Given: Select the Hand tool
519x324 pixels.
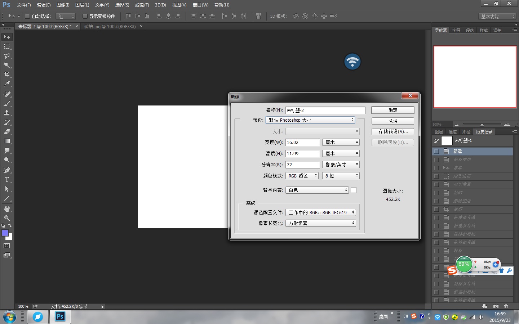Looking at the screenshot, I should pos(7,209).
